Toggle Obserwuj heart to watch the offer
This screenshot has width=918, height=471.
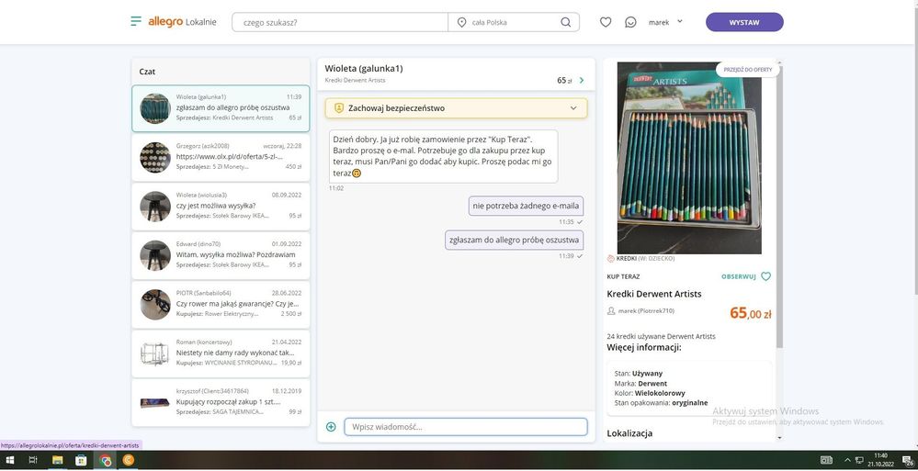765,276
